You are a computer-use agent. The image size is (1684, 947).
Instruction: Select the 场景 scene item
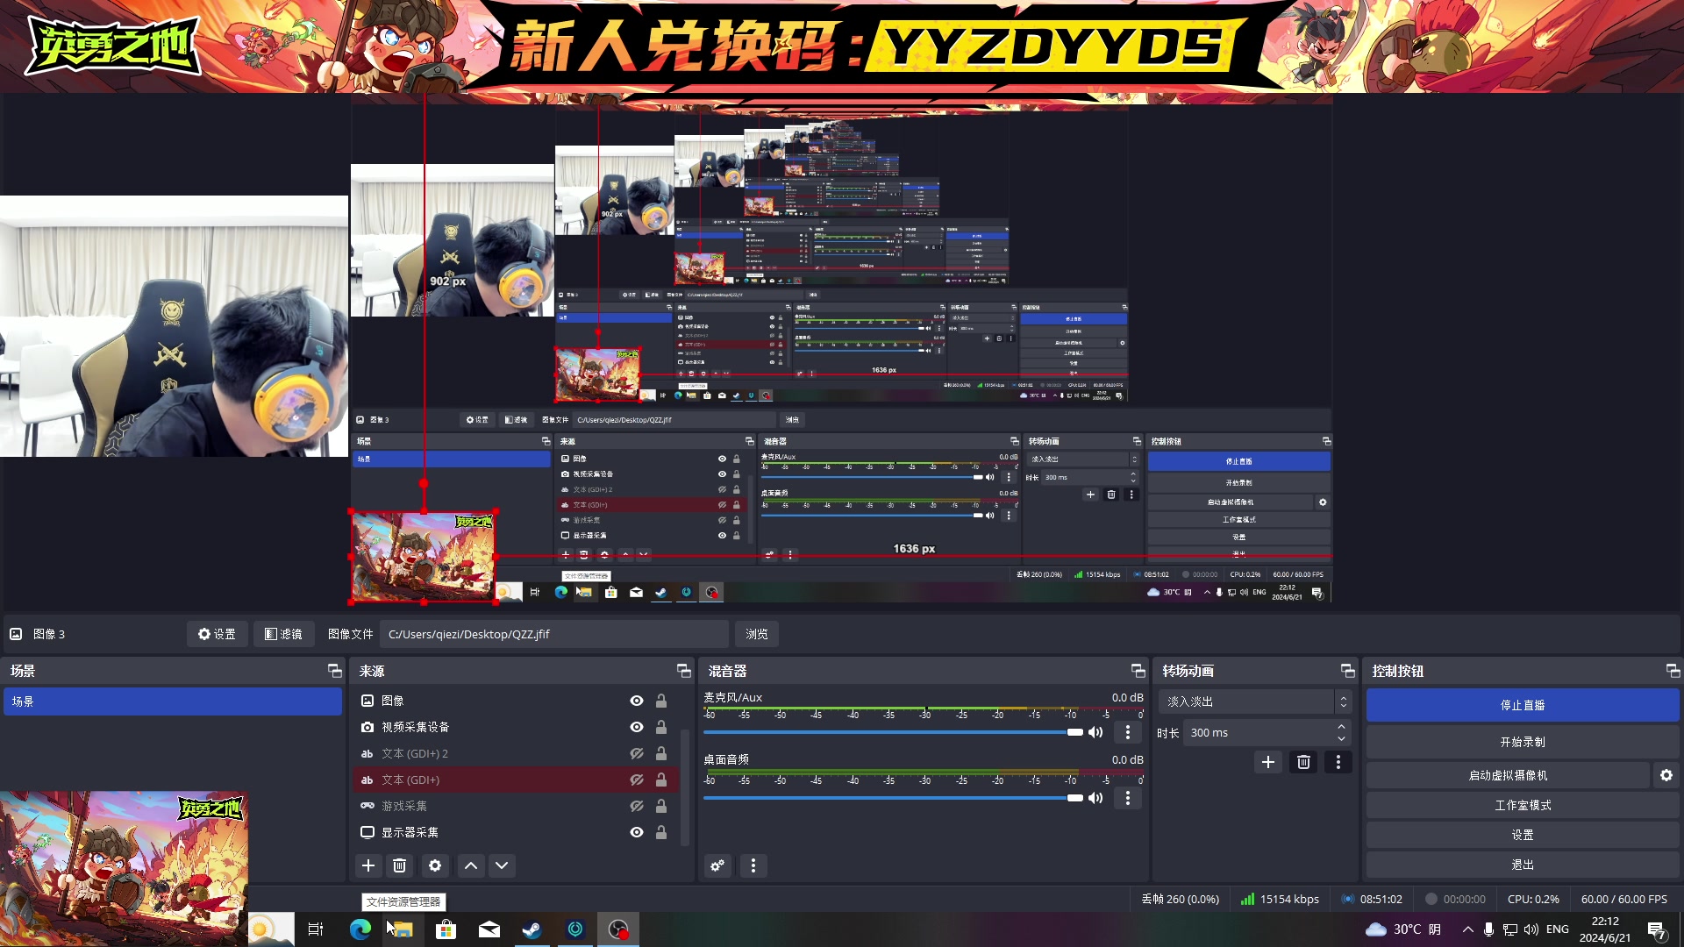click(173, 701)
